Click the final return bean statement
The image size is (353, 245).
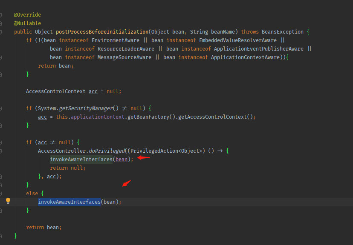[43, 228]
